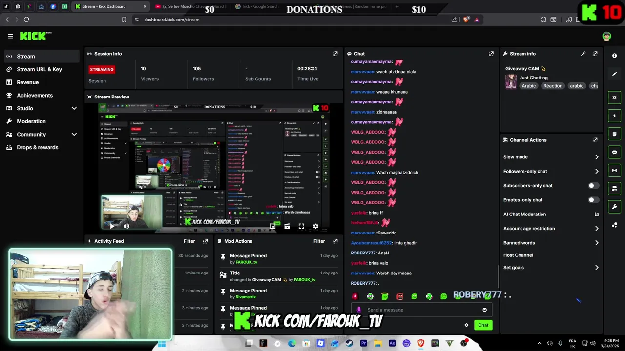The image size is (625, 351).
Task: Open the emoji picker in message box
Action: 484,310
